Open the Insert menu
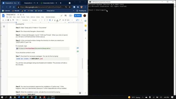This screenshot has width=176, height=99. (x=18, y=17)
